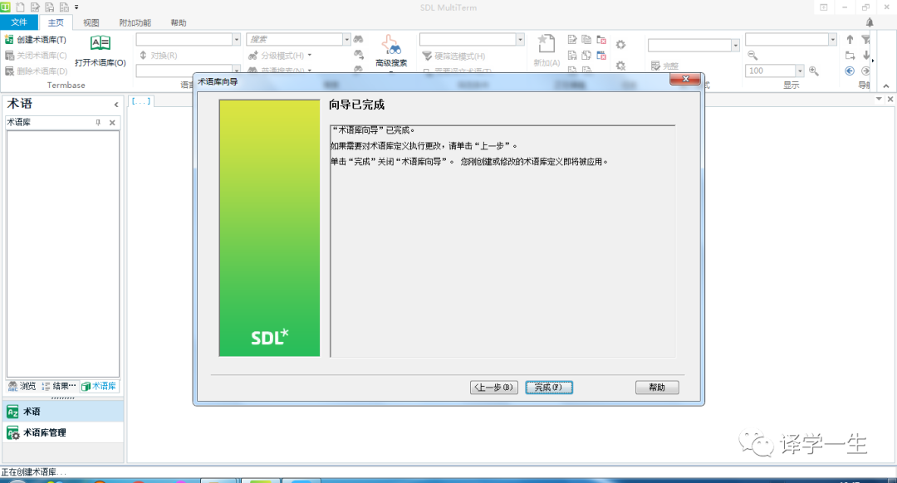Open the 附加功能 ribbon tab
This screenshot has width=897, height=483.
(x=135, y=22)
